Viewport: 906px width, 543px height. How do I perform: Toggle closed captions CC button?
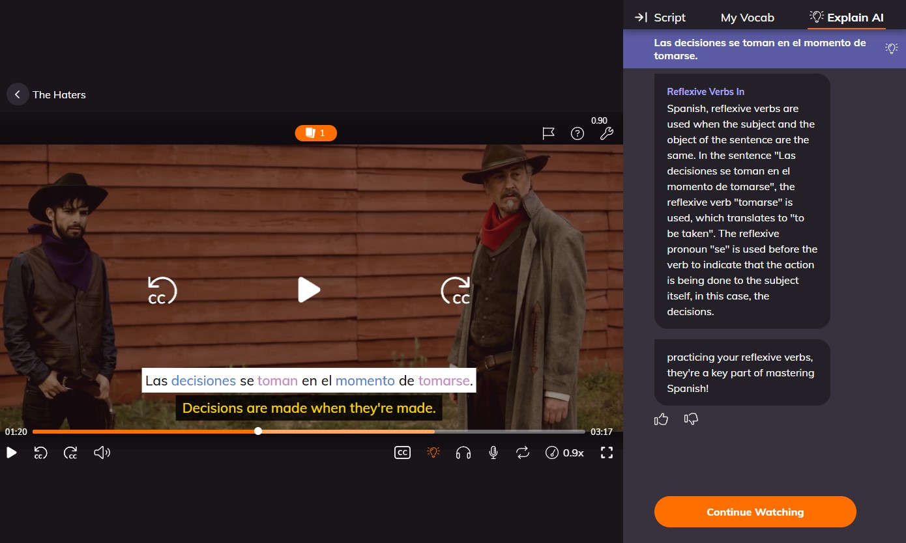pos(402,452)
